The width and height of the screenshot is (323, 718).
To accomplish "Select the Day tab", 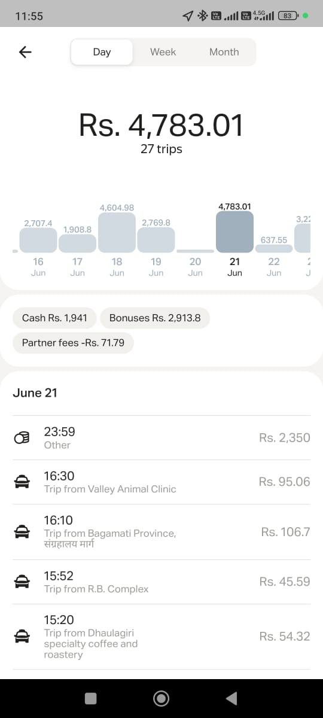I will pyautogui.click(x=102, y=52).
